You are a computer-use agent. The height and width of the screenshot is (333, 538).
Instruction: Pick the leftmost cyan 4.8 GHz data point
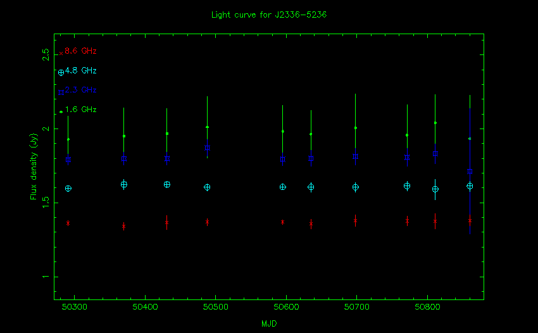pos(68,189)
